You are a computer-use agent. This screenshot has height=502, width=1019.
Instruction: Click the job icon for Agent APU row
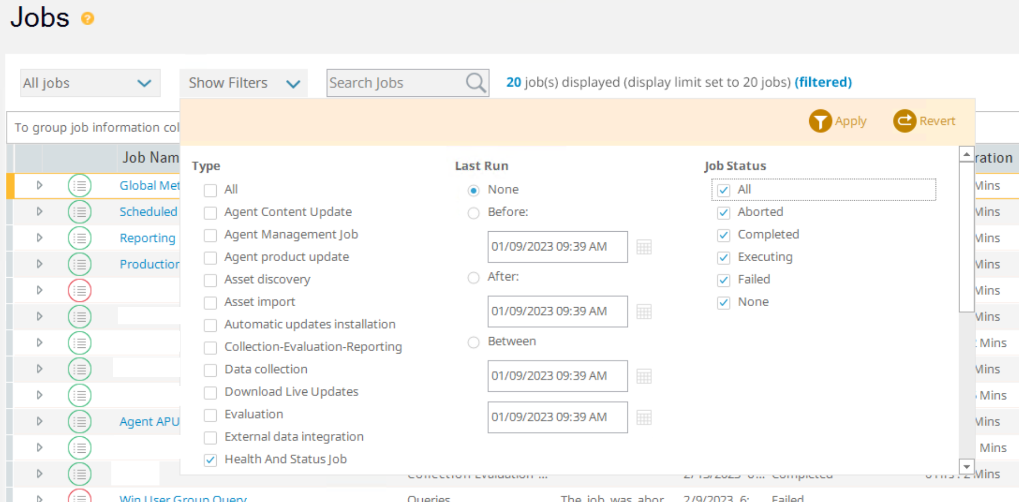pos(80,422)
